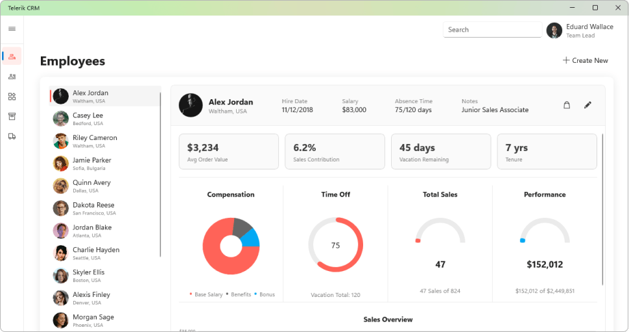The image size is (629, 332).
Task: Click the employee list scrollbar
Action: click(x=160, y=174)
